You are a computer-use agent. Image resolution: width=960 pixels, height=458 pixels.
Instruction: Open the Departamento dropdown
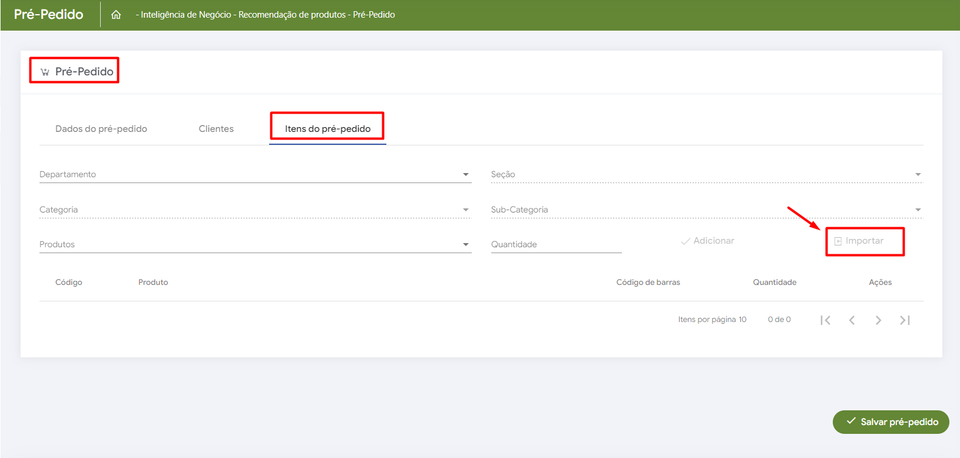click(x=465, y=174)
